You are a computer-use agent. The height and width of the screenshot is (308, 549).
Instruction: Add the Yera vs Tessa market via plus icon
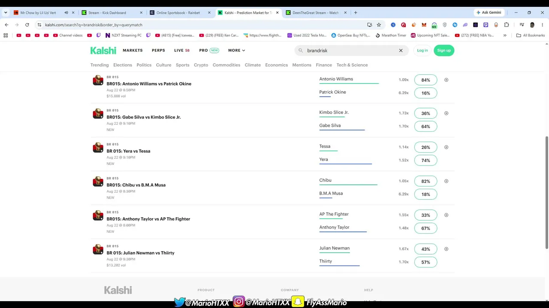(446, 147)
